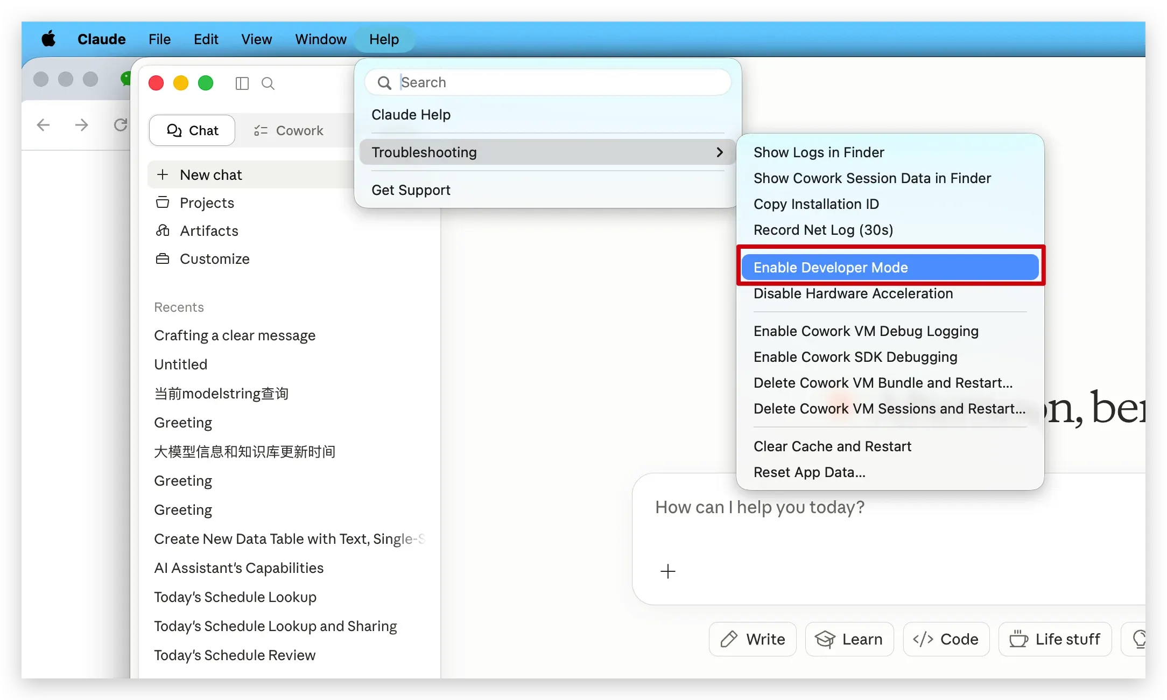This screenshot has width=1167, height=700.
Task: Click the reload icon in background window
Action: click(x=121, y=125)
